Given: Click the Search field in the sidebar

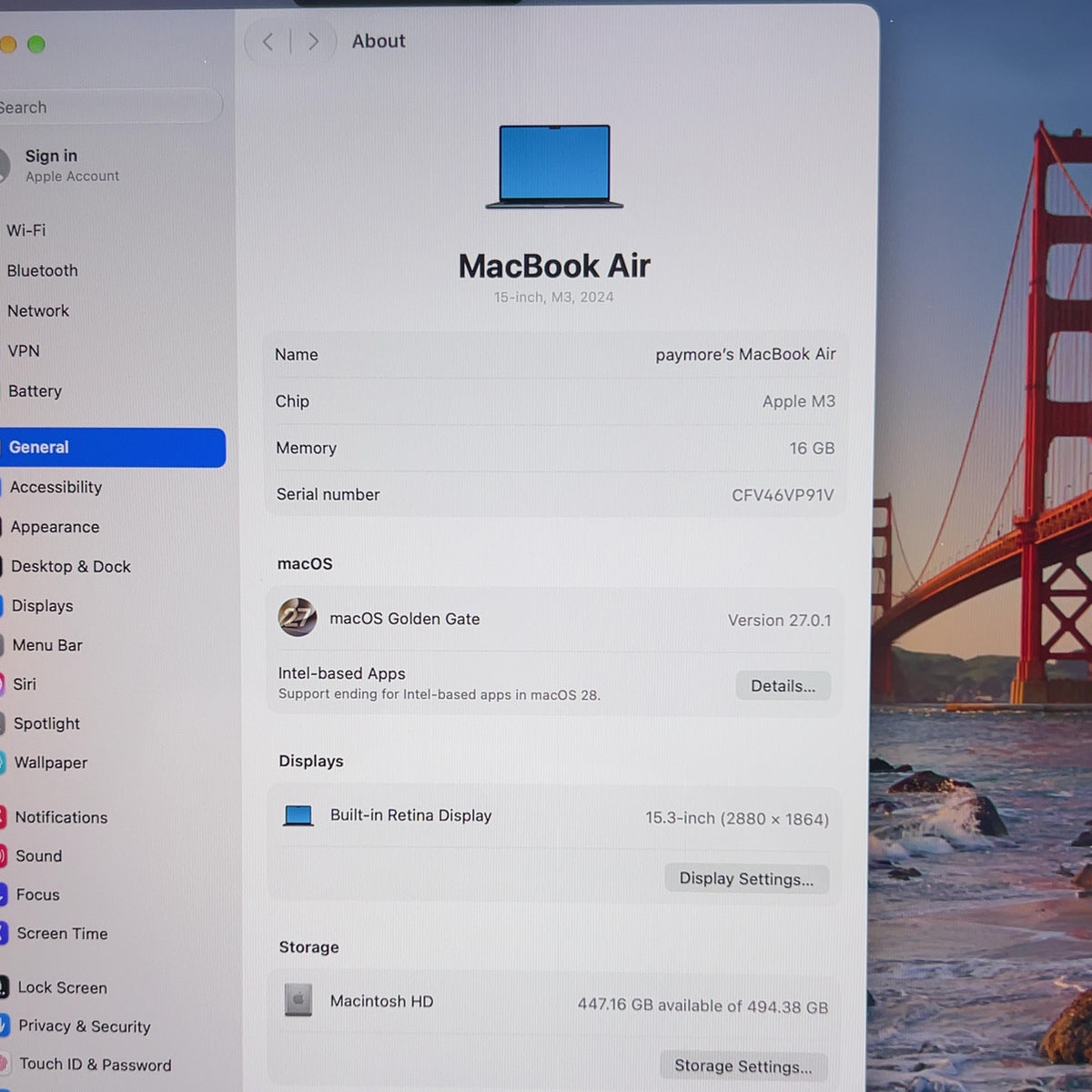Looking at the screenshot, I should (x=109, y=107).
